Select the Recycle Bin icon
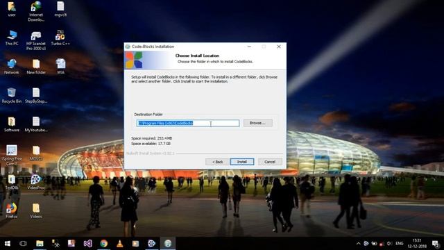The height and width of the screenshot is (250, 444). 12,96
